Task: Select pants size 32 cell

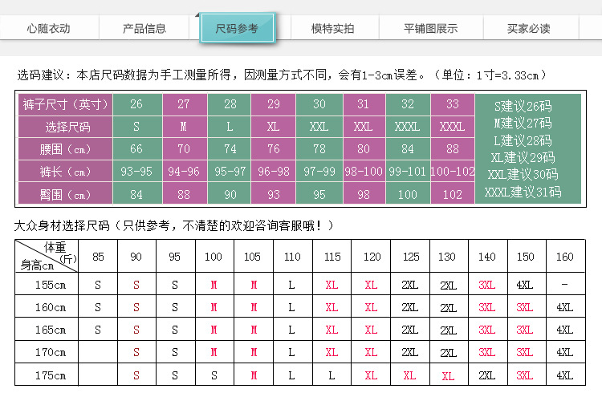Action: tap(408, 104)
